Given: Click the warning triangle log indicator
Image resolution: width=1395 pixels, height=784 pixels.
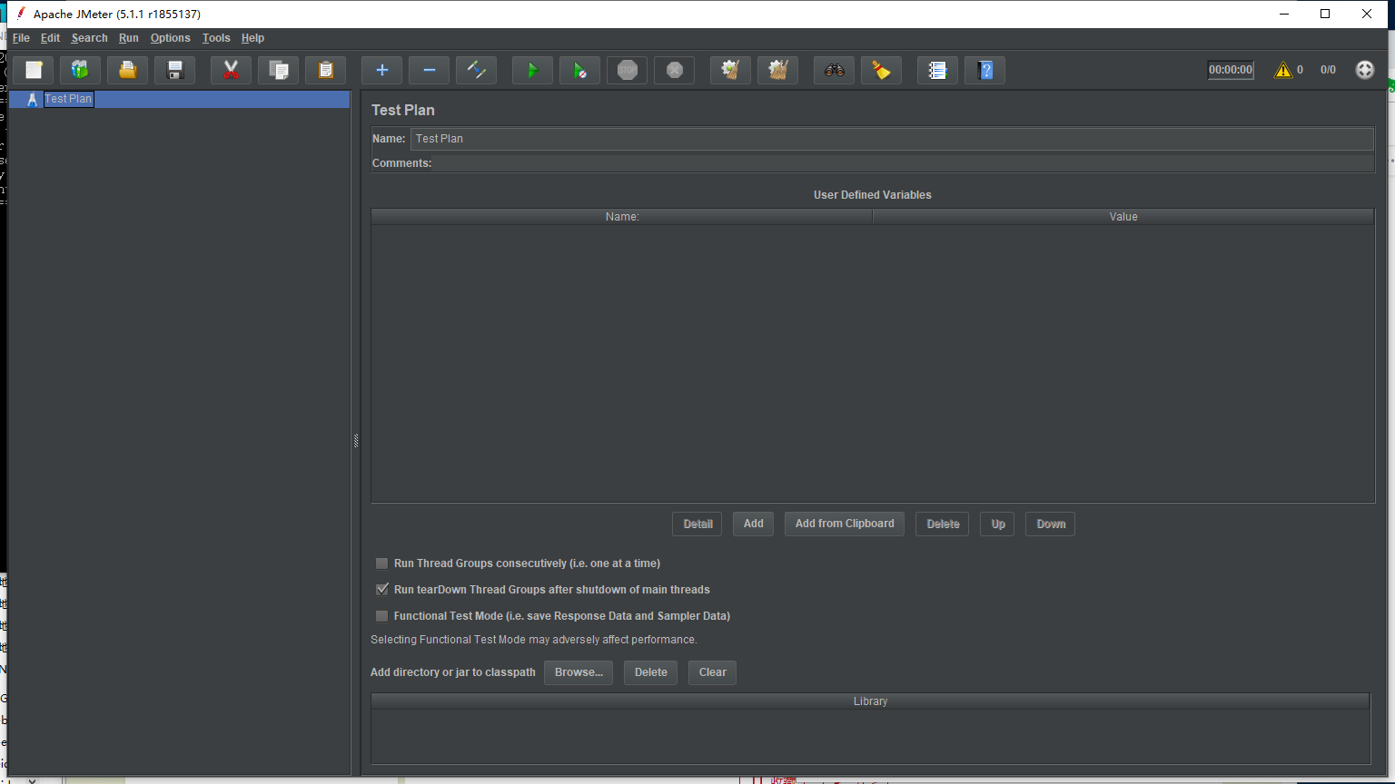Looking at the screenshot, I should (1283, 70).
